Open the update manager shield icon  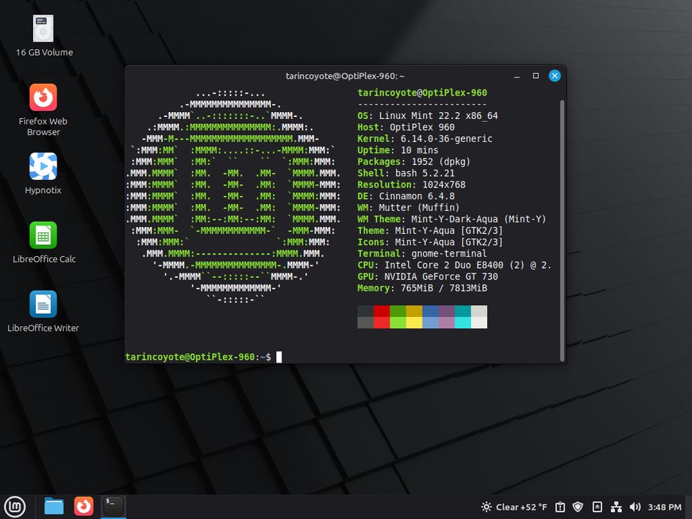coord(579,507)
